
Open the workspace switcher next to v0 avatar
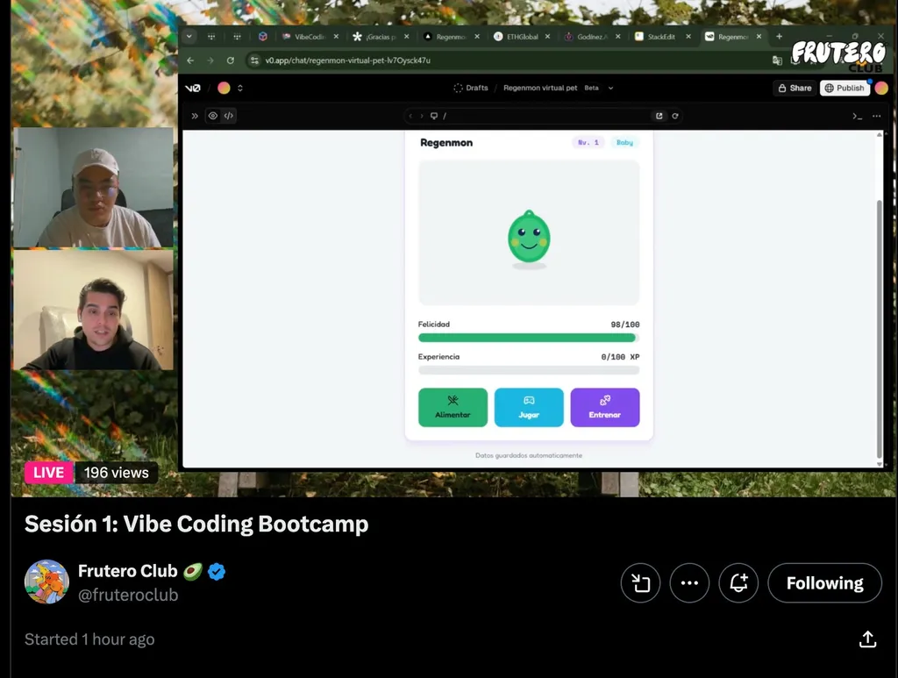click(240, 88)
